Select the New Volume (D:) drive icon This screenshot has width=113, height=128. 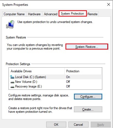click(12, 82)
